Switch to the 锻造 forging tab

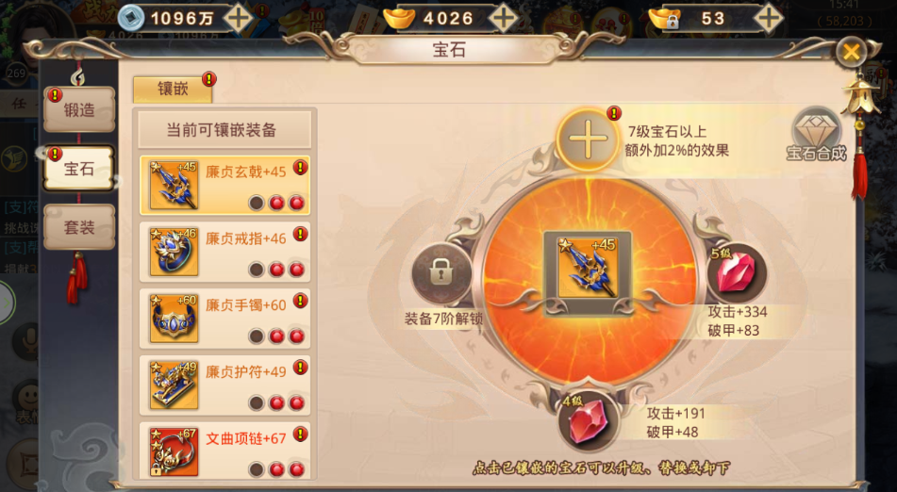[x=79, y=109]
